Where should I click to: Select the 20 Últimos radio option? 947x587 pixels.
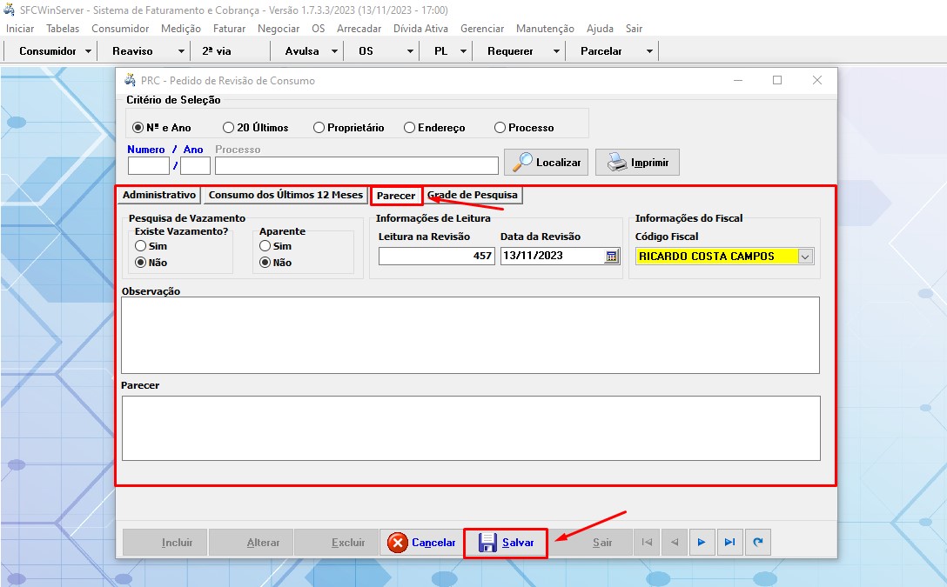click(x=229, y=128)
